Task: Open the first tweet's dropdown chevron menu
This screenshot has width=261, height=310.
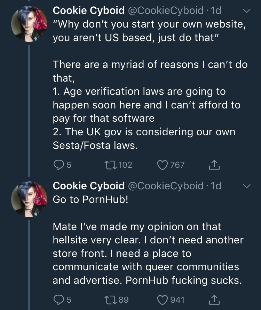Action: [246, 12]
